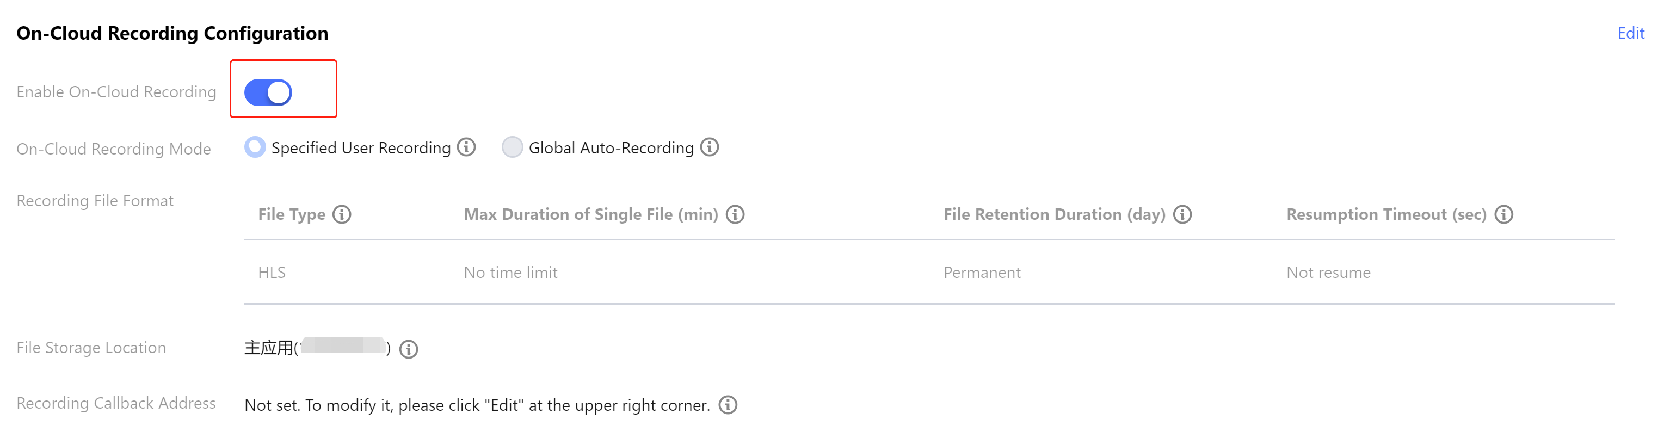Click the HLS file type cell

point(272,273)
